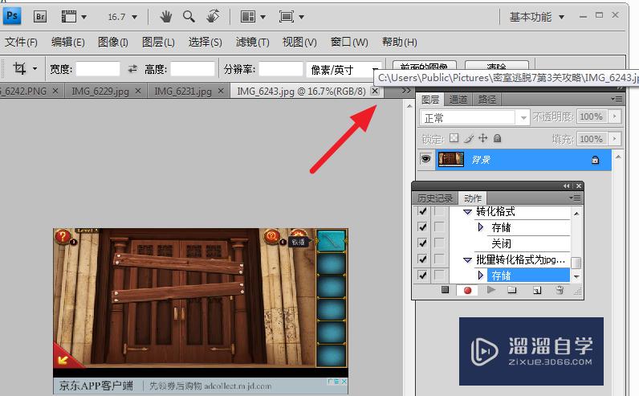Screen dimensions: 639x396
Task: Open the opacity 不透明度 slider arrow
Action: (615, 117)
